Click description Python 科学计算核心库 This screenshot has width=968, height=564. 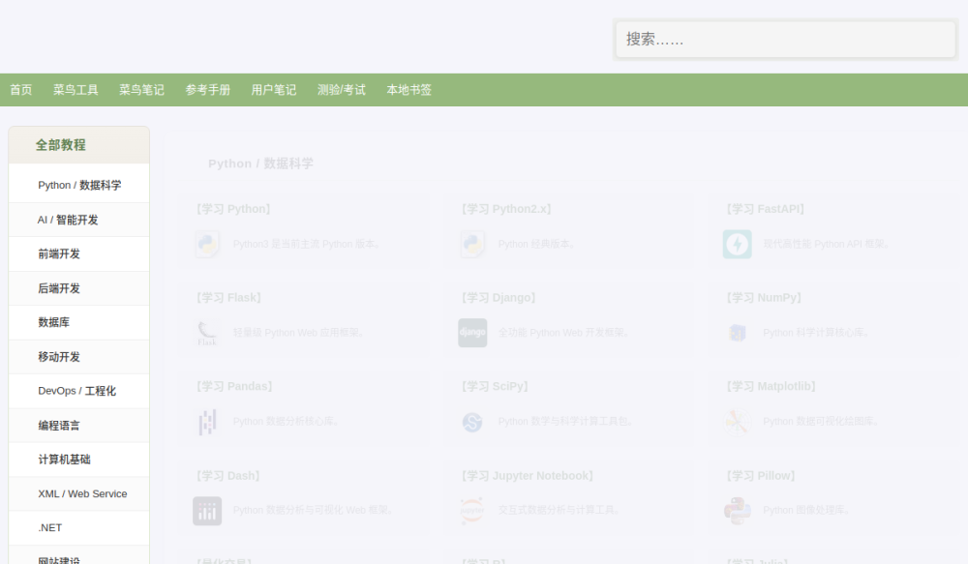817,333
